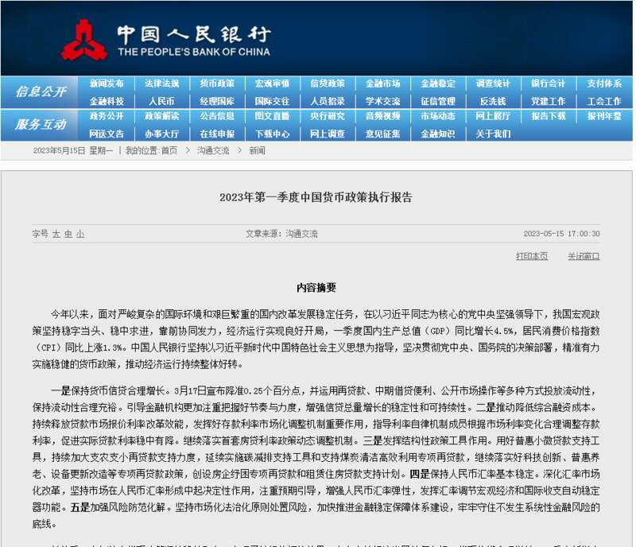Go to the 银行会计 section
Screen dimensions: 636x547
click(x=548, y=83)
